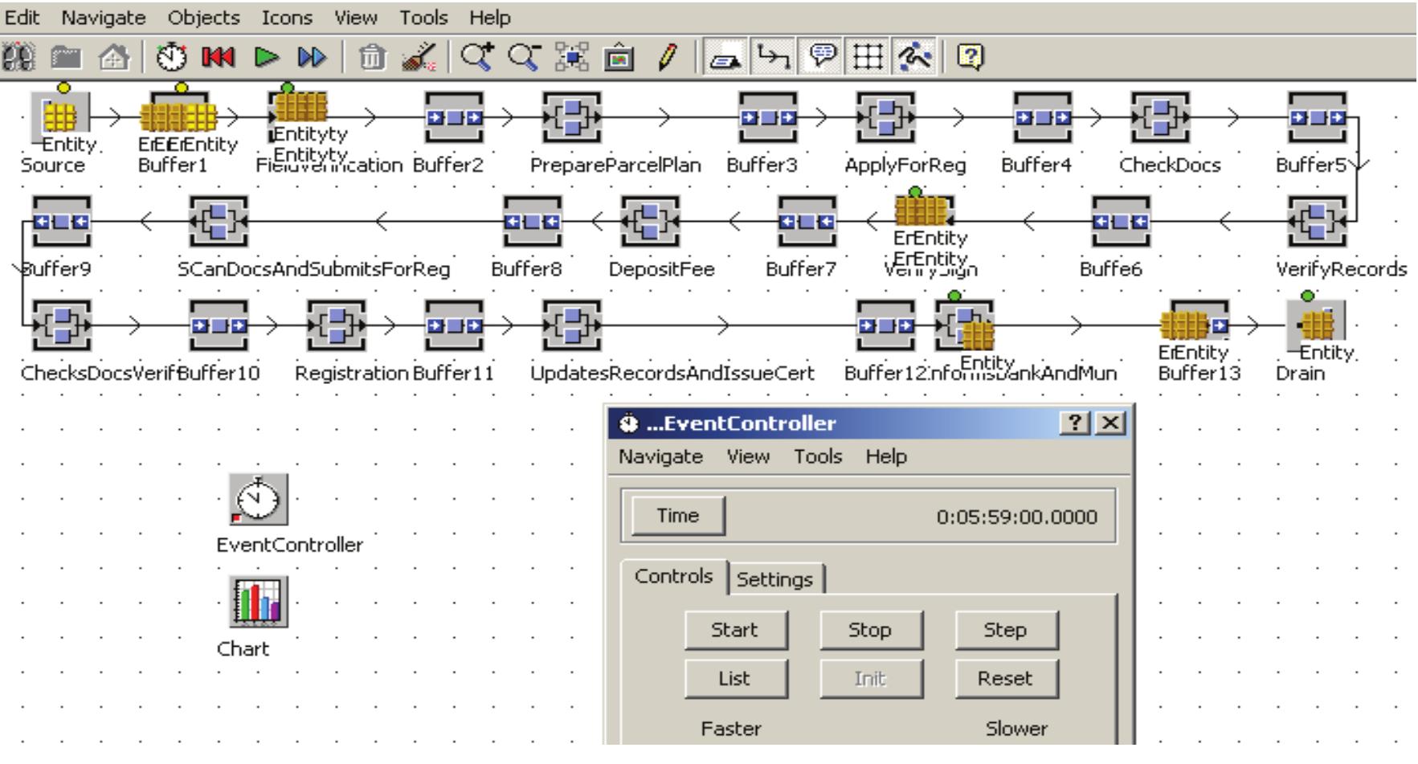Click the EventController dialog title-bar help button
The height and width of the screenshot is (764, 1418).
click(1075, 423)
